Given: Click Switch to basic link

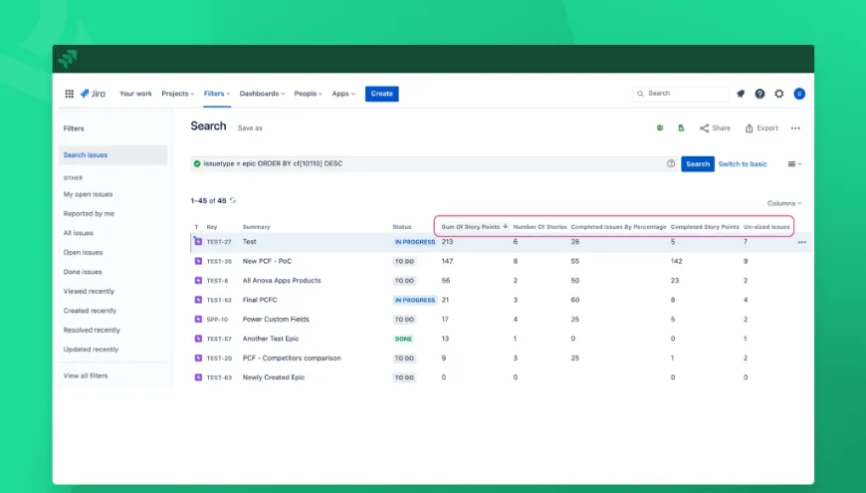Looking at the screenshot, I should coord(743,163).
